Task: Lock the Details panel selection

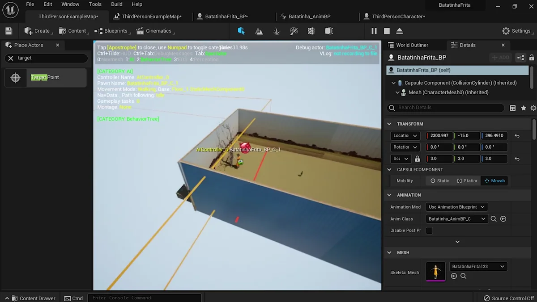Action: (x=532, y=58)
